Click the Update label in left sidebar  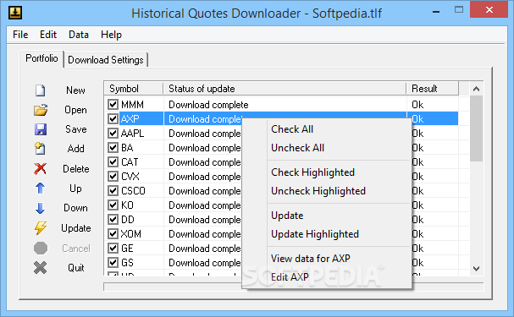pos(75,228)
